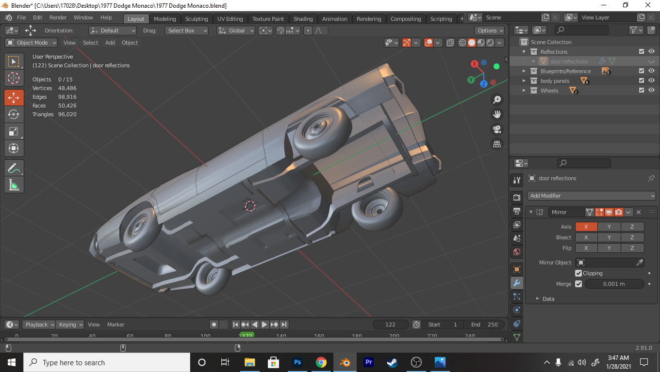Viewport: 660px width, 372px height.
Task: Switch to the UV Editing workspace tab
Action: (x=230, y=19)
